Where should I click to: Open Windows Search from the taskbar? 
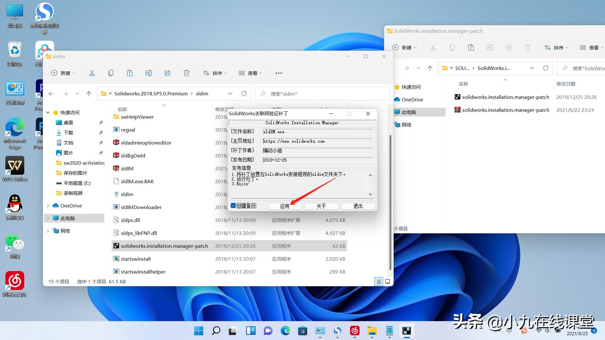tap(216, 331)
